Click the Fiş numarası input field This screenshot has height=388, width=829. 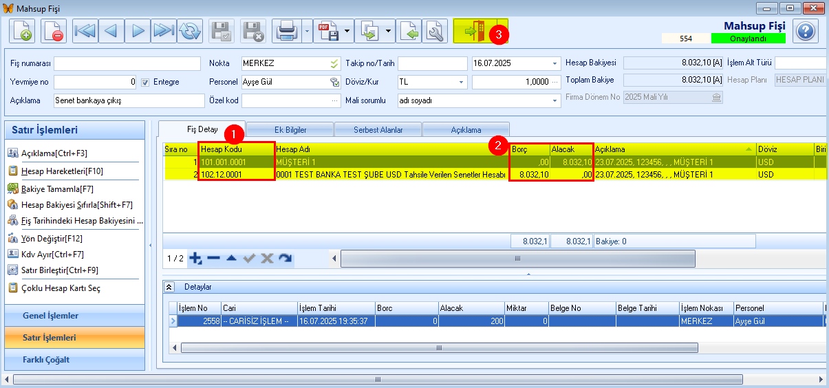(x=129, y=63)
